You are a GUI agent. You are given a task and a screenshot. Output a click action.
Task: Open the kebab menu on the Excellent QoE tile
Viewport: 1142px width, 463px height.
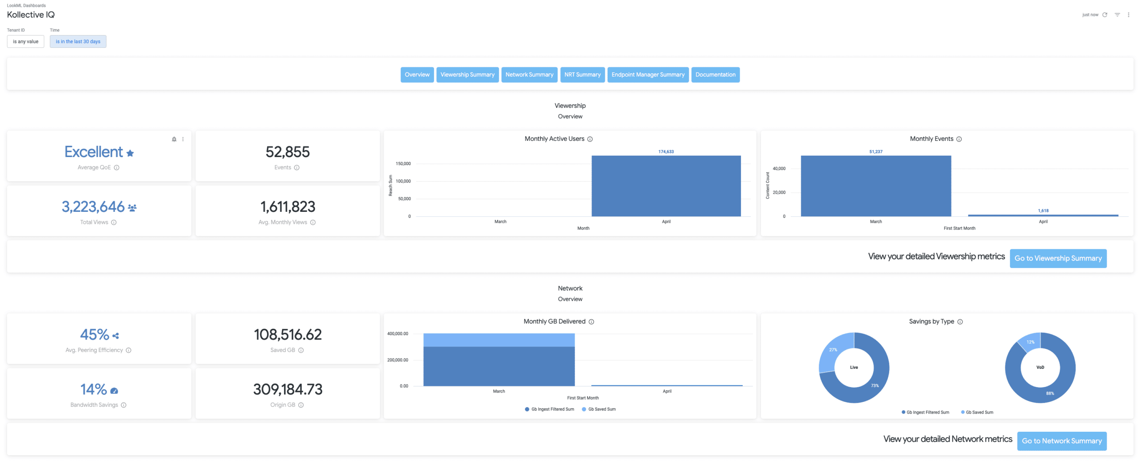tap(183, 139)
